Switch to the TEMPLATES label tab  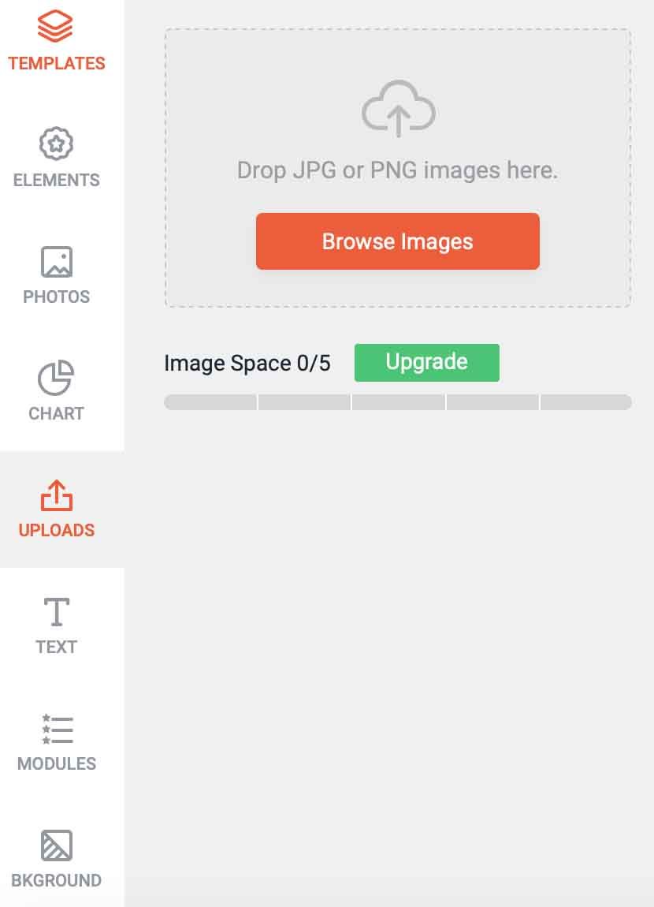[57, 63]
